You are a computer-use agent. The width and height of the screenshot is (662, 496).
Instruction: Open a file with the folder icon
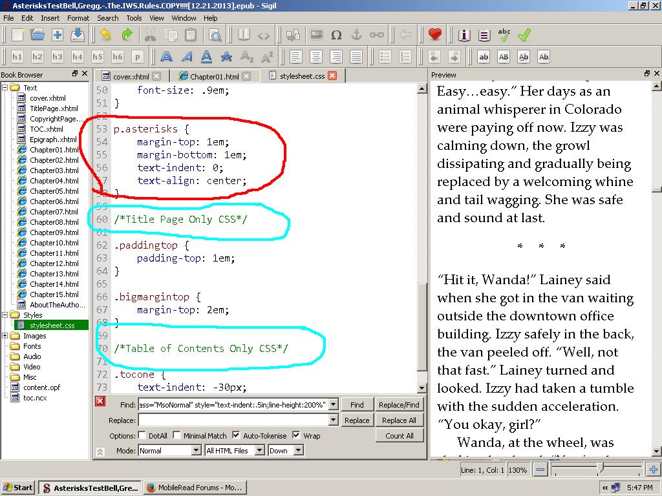37,35
